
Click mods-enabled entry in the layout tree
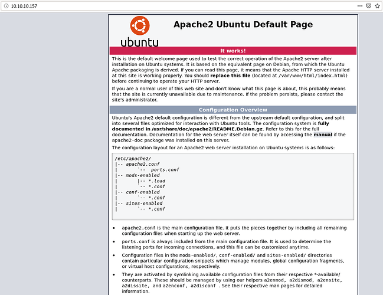143,175
